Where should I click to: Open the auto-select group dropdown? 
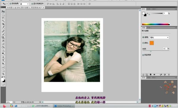(24, 4)
